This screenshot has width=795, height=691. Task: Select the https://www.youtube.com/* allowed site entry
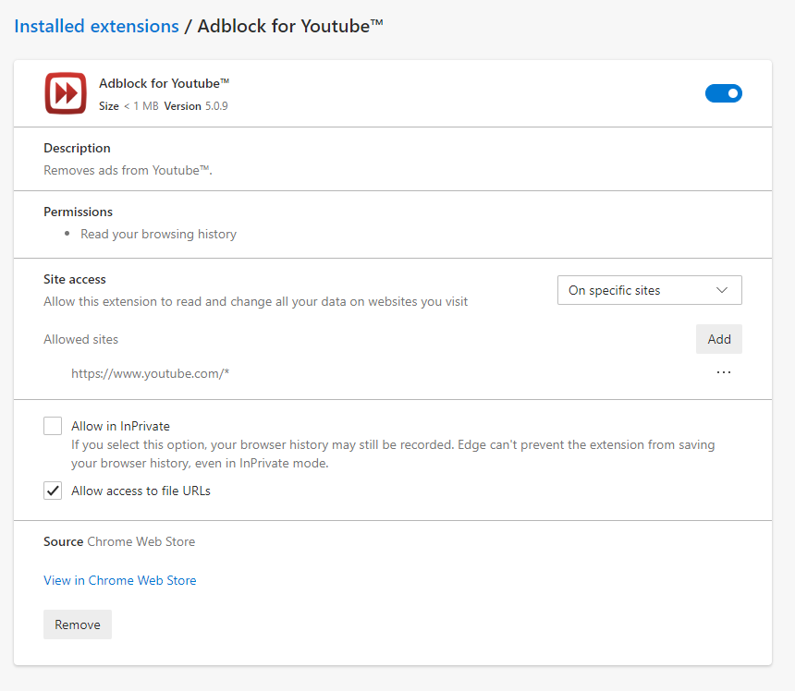[x=150, y=373]
